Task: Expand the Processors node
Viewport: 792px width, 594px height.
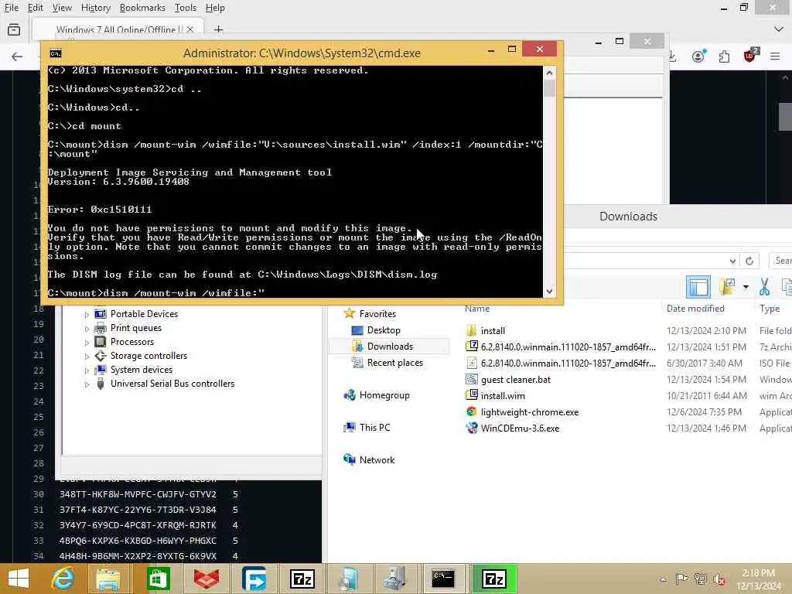Action: [x=87, y=343]
